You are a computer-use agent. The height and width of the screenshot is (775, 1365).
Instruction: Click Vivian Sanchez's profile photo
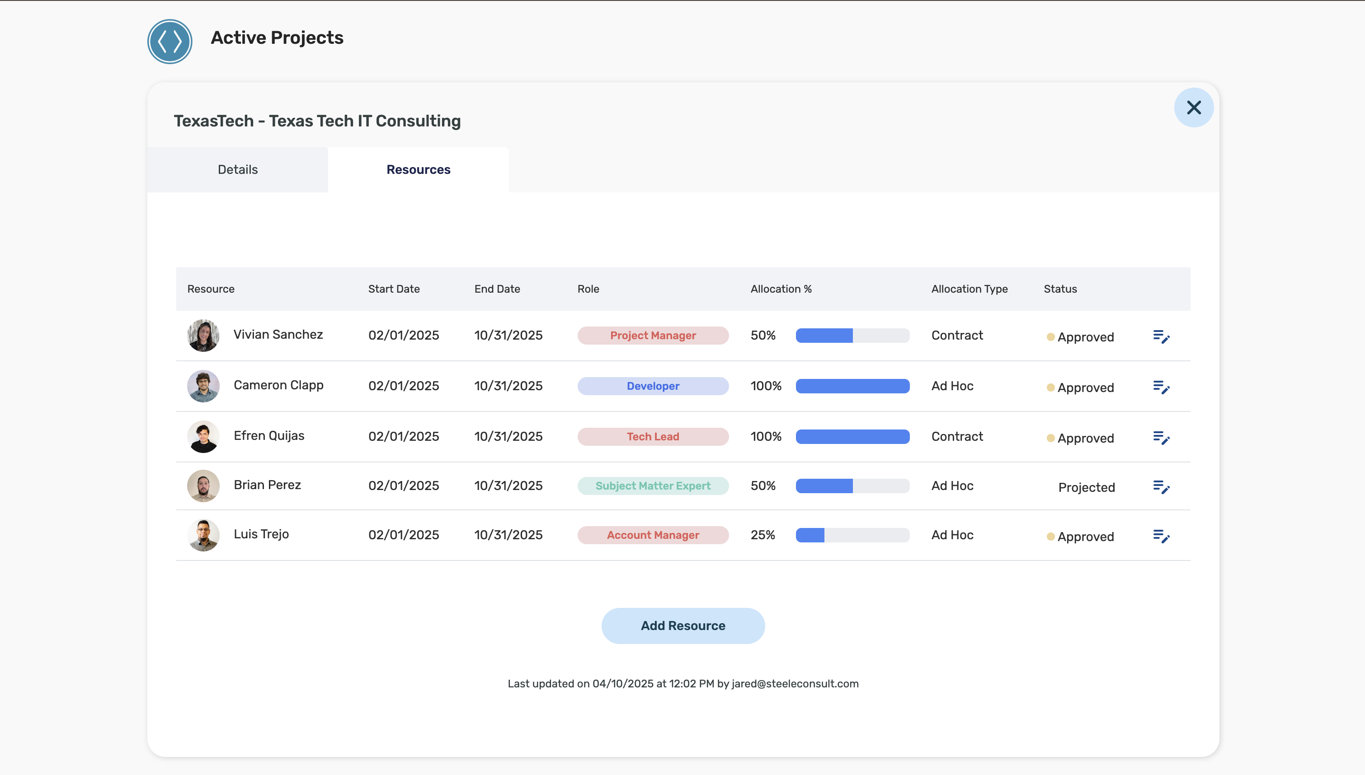coord(203,335)
